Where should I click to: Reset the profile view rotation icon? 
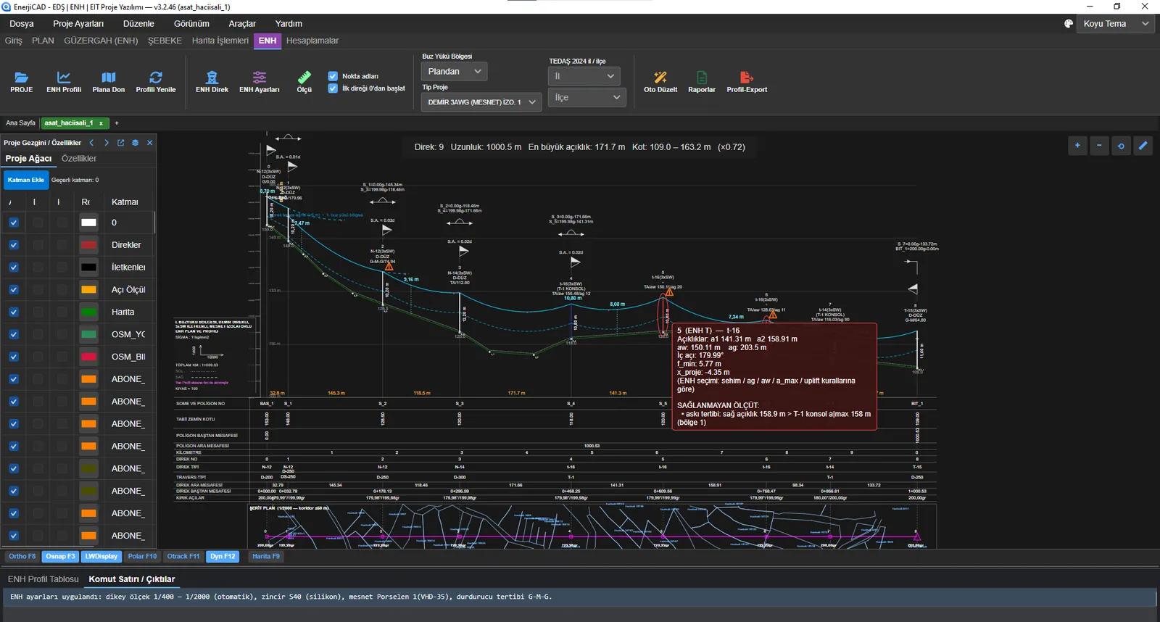pos(1121,146)
